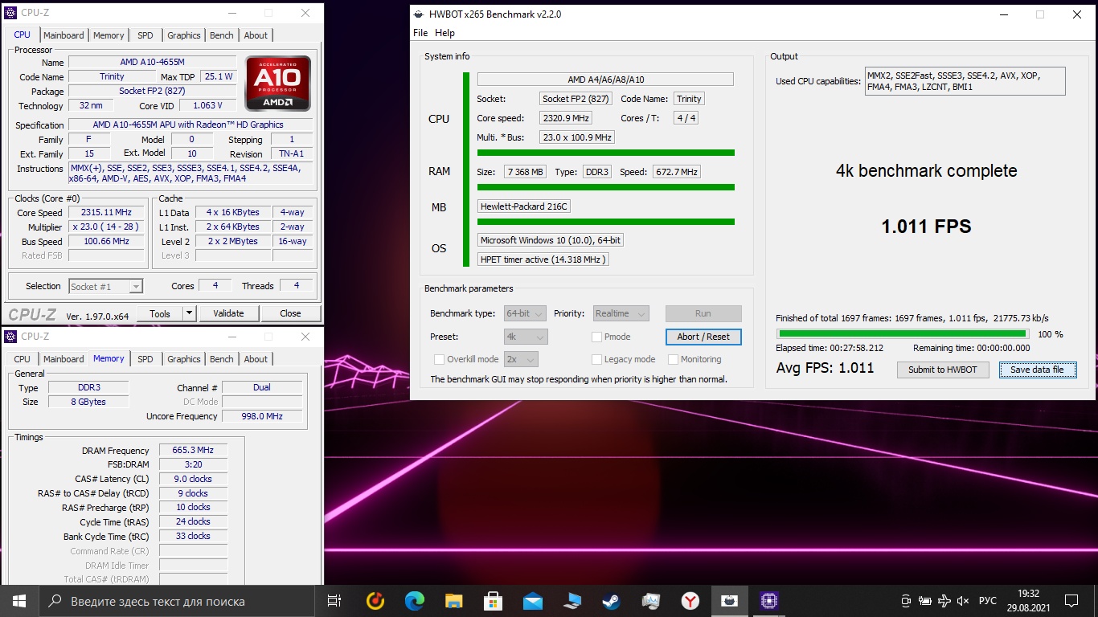
Task: Click the AMD A10-4655M name field
Action: tap(152, 62)
